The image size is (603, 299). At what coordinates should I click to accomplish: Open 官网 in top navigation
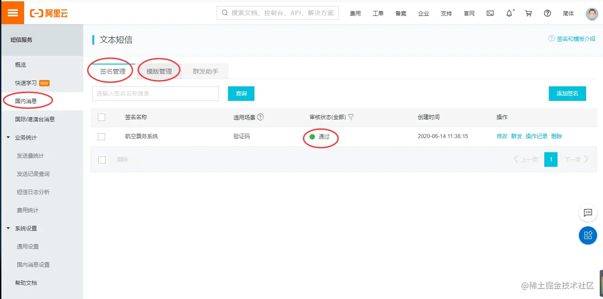[x=469, y=14]
